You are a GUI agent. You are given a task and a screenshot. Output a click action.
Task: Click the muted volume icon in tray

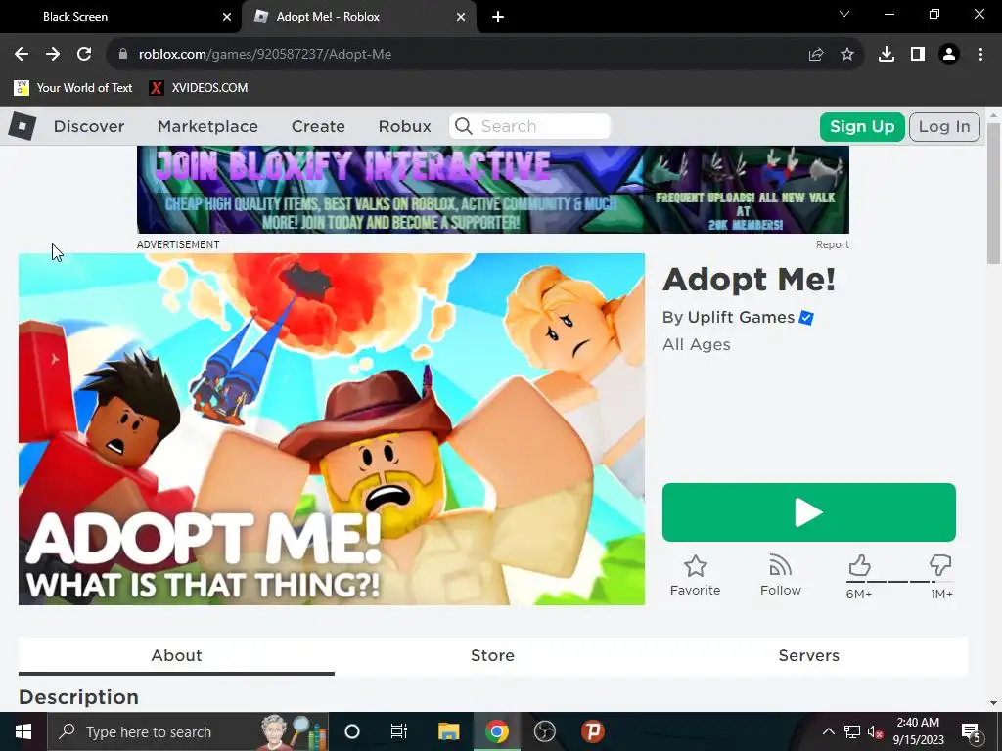875,731
